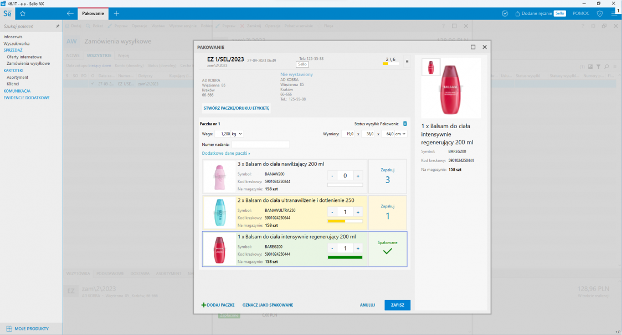The image size is (622, 335).
Task: Open a new tab with the plus icon
Action: (116, 13)
